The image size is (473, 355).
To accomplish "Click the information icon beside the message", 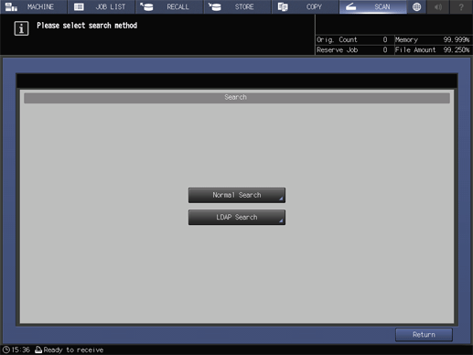I will click(21, 28).
